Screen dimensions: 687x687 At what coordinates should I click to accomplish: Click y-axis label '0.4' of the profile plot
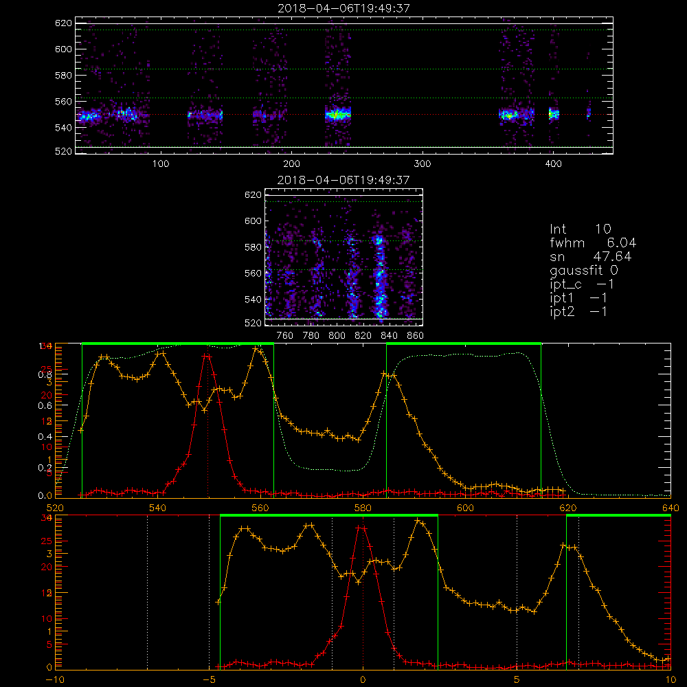tap(45, 436)
